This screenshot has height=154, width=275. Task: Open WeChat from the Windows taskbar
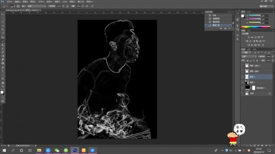pyautogui.click(x=57, y=150)
